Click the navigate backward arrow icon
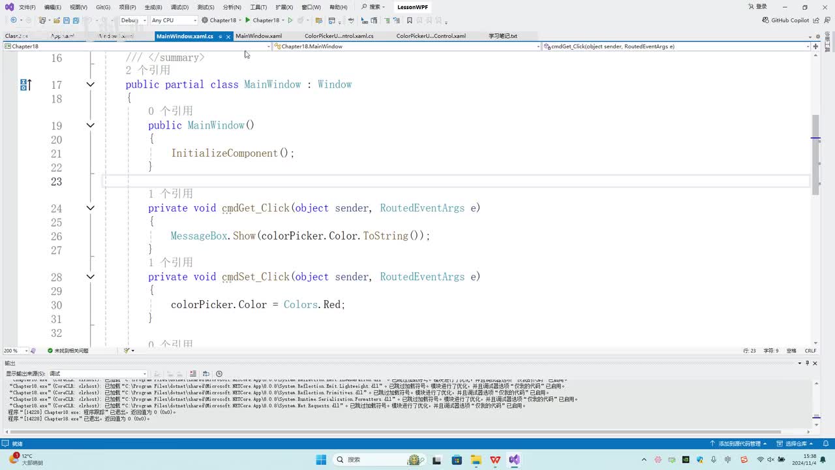The width and height of the screenshot is (835, 470). coord(13,20)
